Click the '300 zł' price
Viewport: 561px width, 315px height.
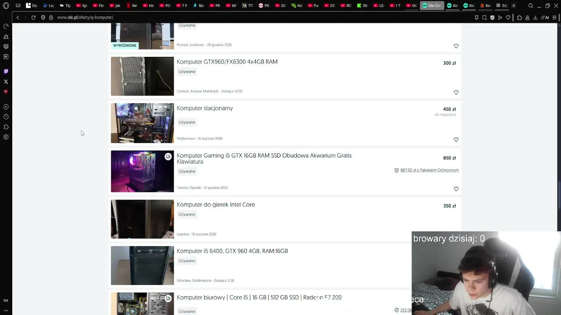[x=449, y=63]
